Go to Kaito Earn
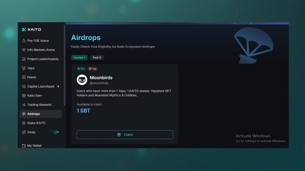Viewport: 305px width, 171px height. click(x=41, y=96)
